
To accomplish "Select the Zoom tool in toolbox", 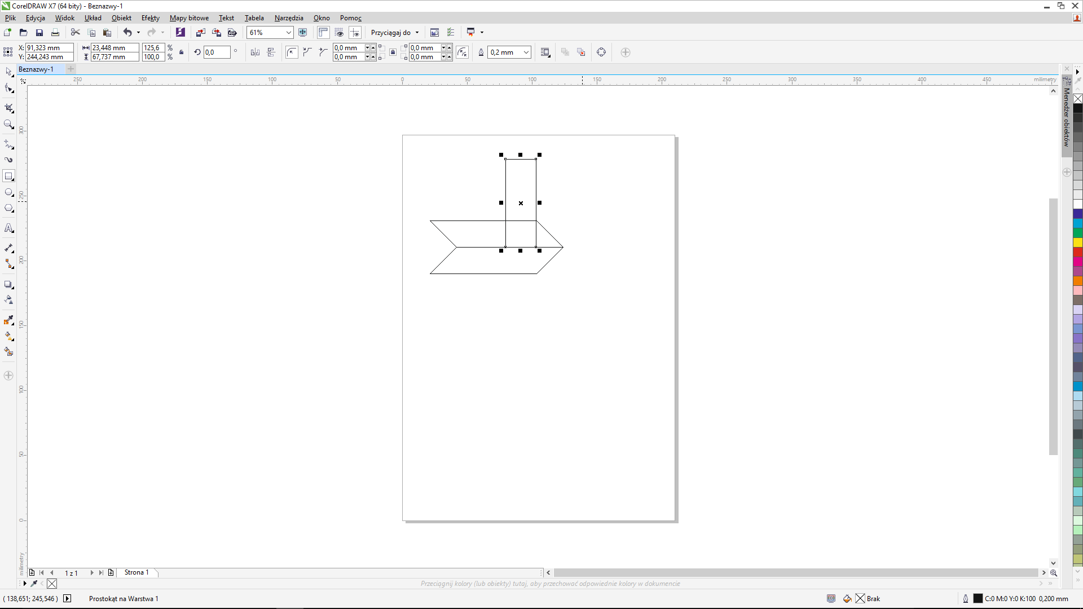I will [8, 124].
